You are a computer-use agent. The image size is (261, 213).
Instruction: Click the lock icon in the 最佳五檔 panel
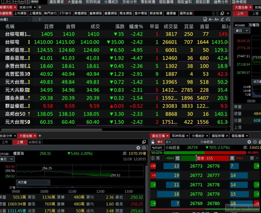point(153,142)
